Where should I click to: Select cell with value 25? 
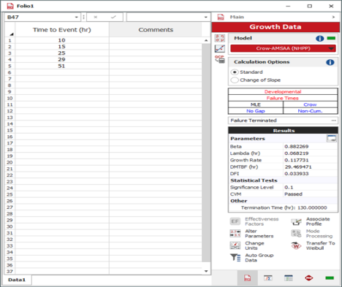62,53
